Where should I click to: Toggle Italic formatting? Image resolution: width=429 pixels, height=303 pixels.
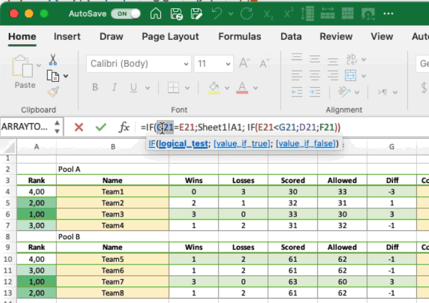[114, 88]
